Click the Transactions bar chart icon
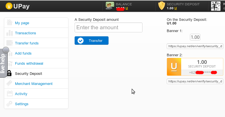 [10, 33]
